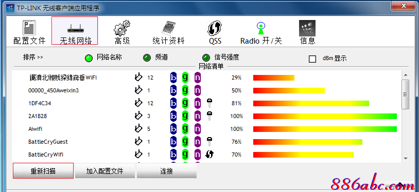The height and width of the screenshot is (192, 419).
Task: Click the antenna icon beside Aiwifi
Action: [x=138, y=128]
